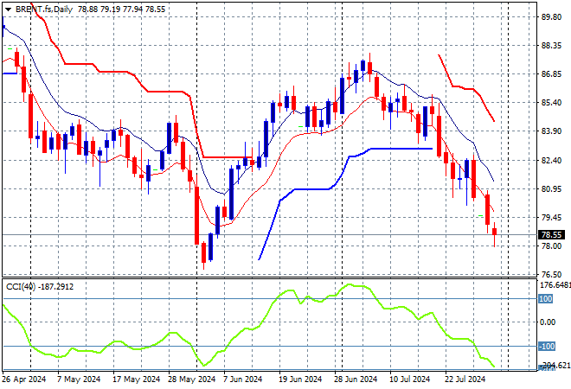Click the 83.90 price axis label
This screenshot has height=389, width=571.
(551, 131)
